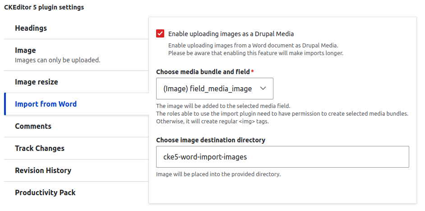Image resolution: width=425 pixels, height=211 pixels.
Task: Go to the Track Changes tab
Action: pos(76,148)
